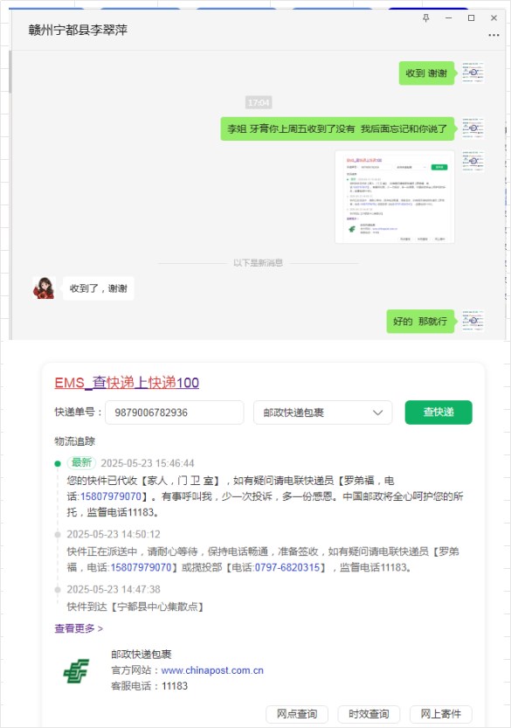Click the 快件到达【宁都县中心集散点】 entry
Viewport: 511px width, 728px height.
coord(135,607)
